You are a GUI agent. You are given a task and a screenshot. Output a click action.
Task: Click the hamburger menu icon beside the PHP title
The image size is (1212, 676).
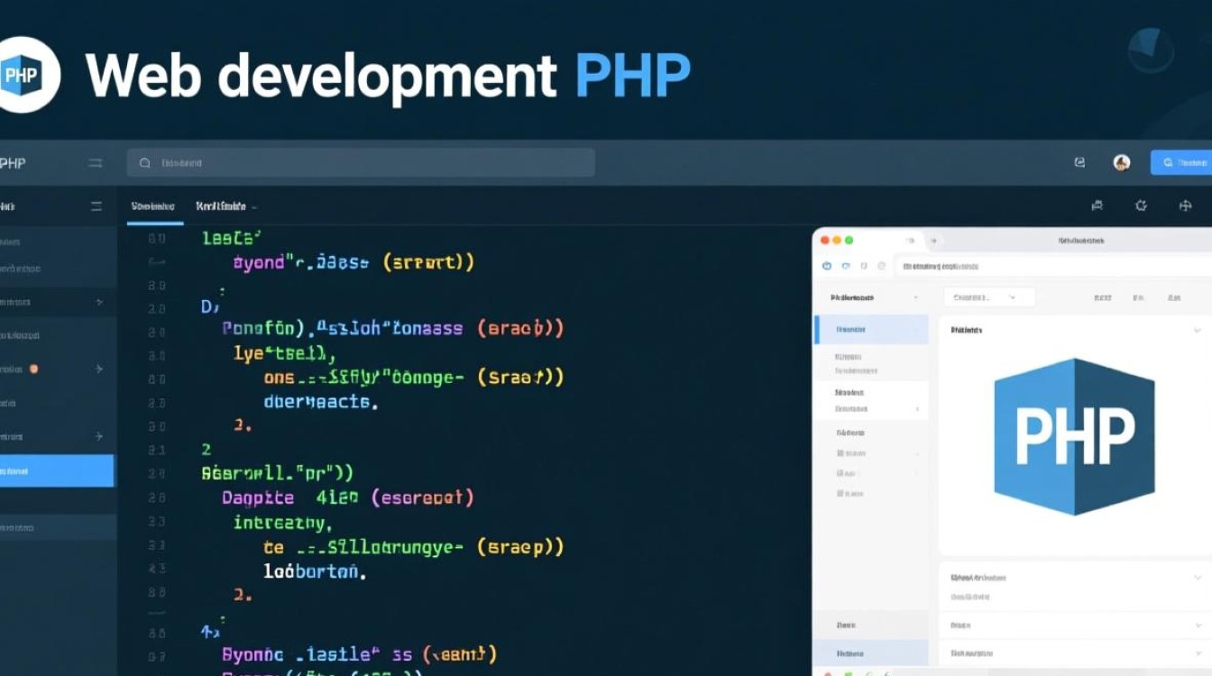pyautogui.click(x=95, y=163)
